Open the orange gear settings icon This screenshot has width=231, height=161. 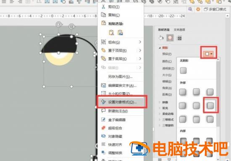198,9
